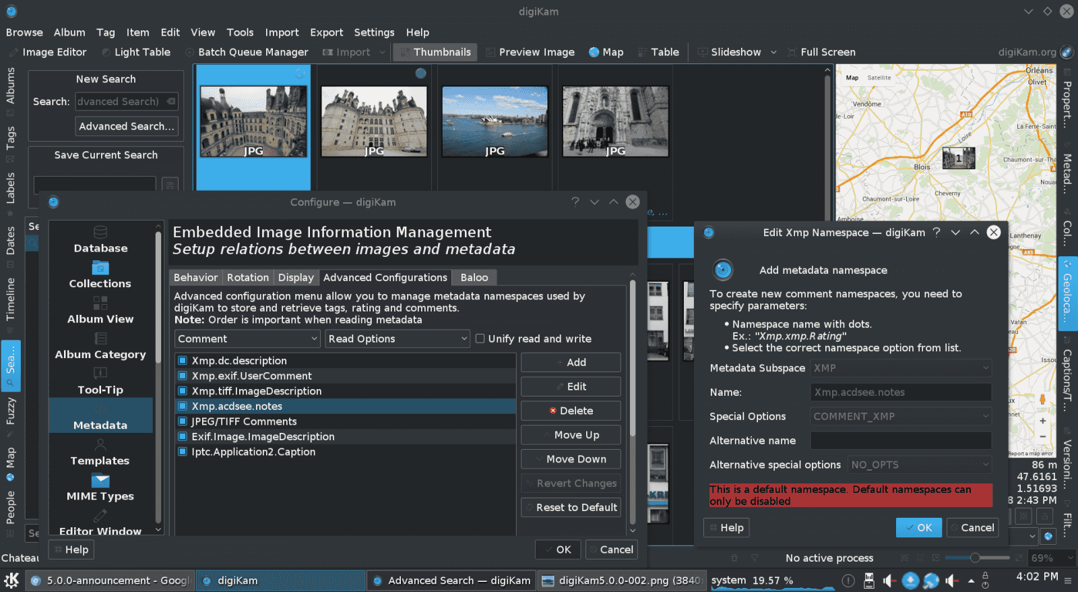Open the Read Options dropdown
The image size is (1078, 592).
(398, 338)
